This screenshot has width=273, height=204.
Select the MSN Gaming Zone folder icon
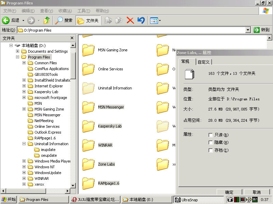(88, 50)
